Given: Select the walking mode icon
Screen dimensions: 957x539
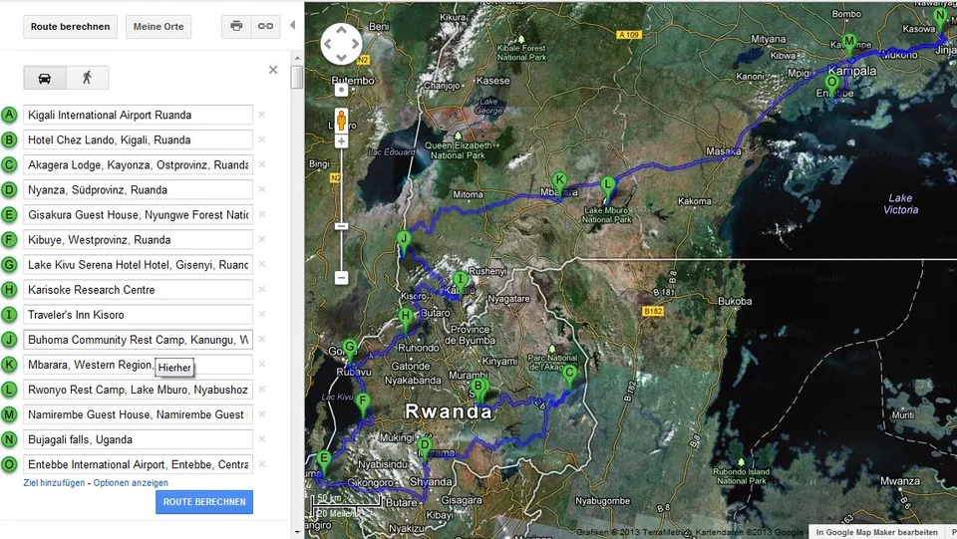Looking at the screenshot, I should click(88, 78).
